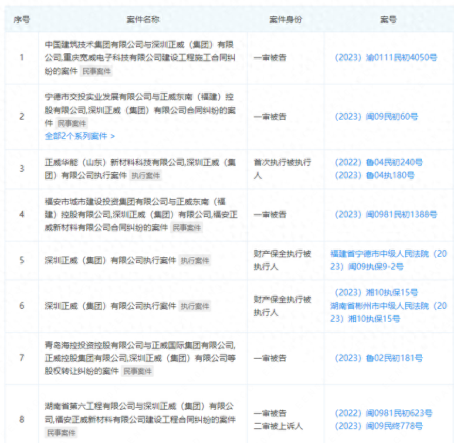Click 一审被告 identity in row 7

[270, 358]
